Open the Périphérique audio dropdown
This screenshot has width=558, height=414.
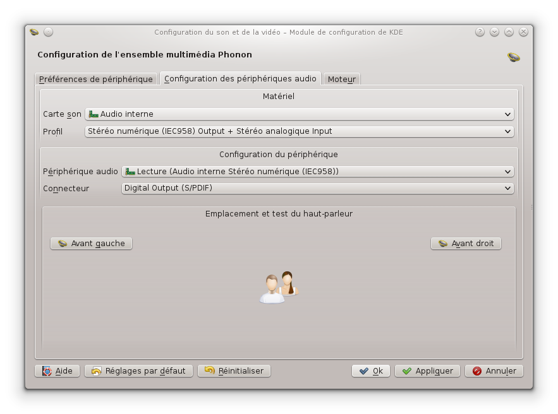318,172
